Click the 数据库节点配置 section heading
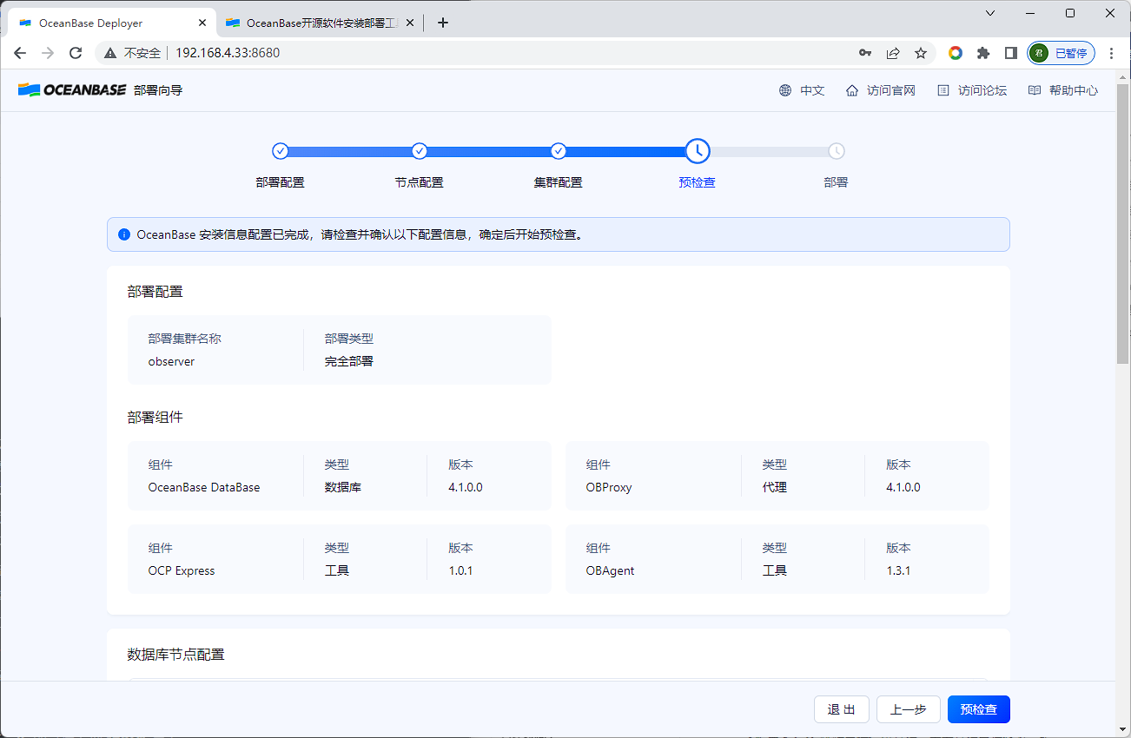 tap(176, 654)
